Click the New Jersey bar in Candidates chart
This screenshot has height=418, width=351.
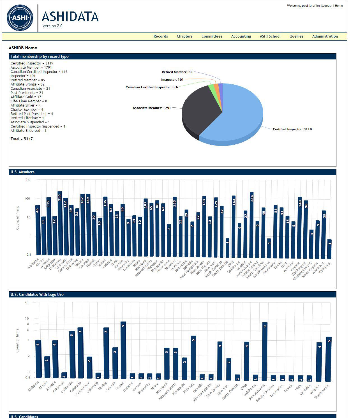point(220,361)
